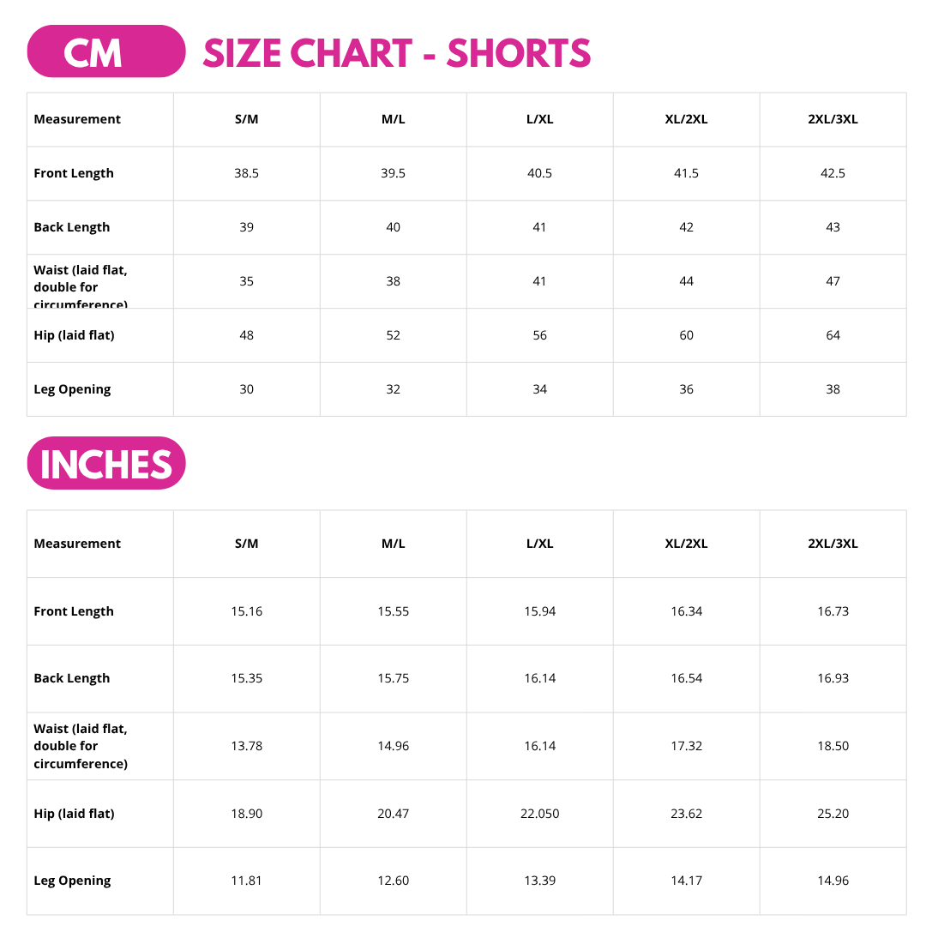Screen dimensions: 926x926
Task: Click the Measurement header in inches table
Action: click(x=77, y=544)
